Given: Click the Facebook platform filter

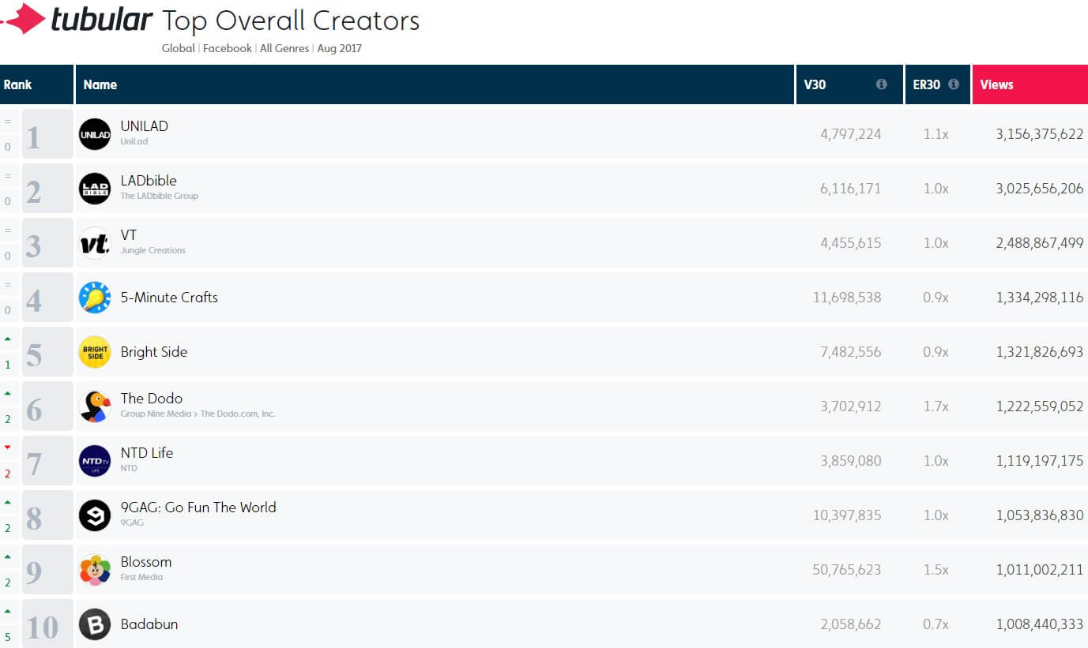Looking at the screenshot, I should [228, 48].
